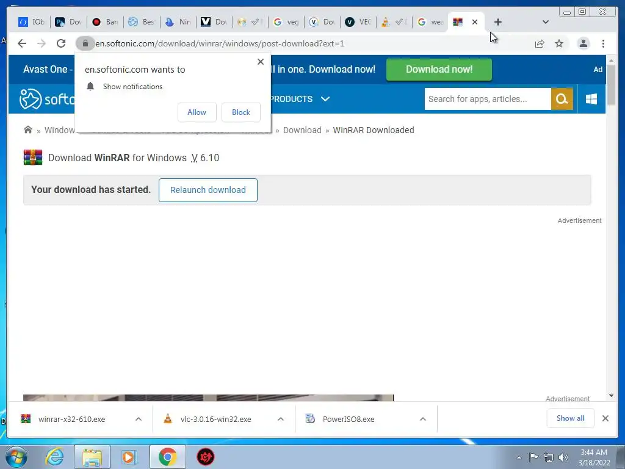Share this page icon in address bar
The width and height of the screenshot is (625, 469).
point(540,43)
